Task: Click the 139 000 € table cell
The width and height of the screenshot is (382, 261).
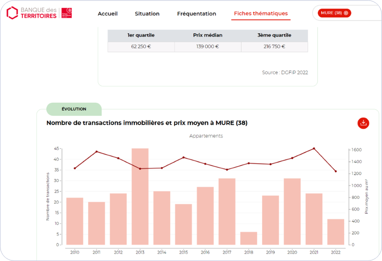Action: tap(208, 47)
